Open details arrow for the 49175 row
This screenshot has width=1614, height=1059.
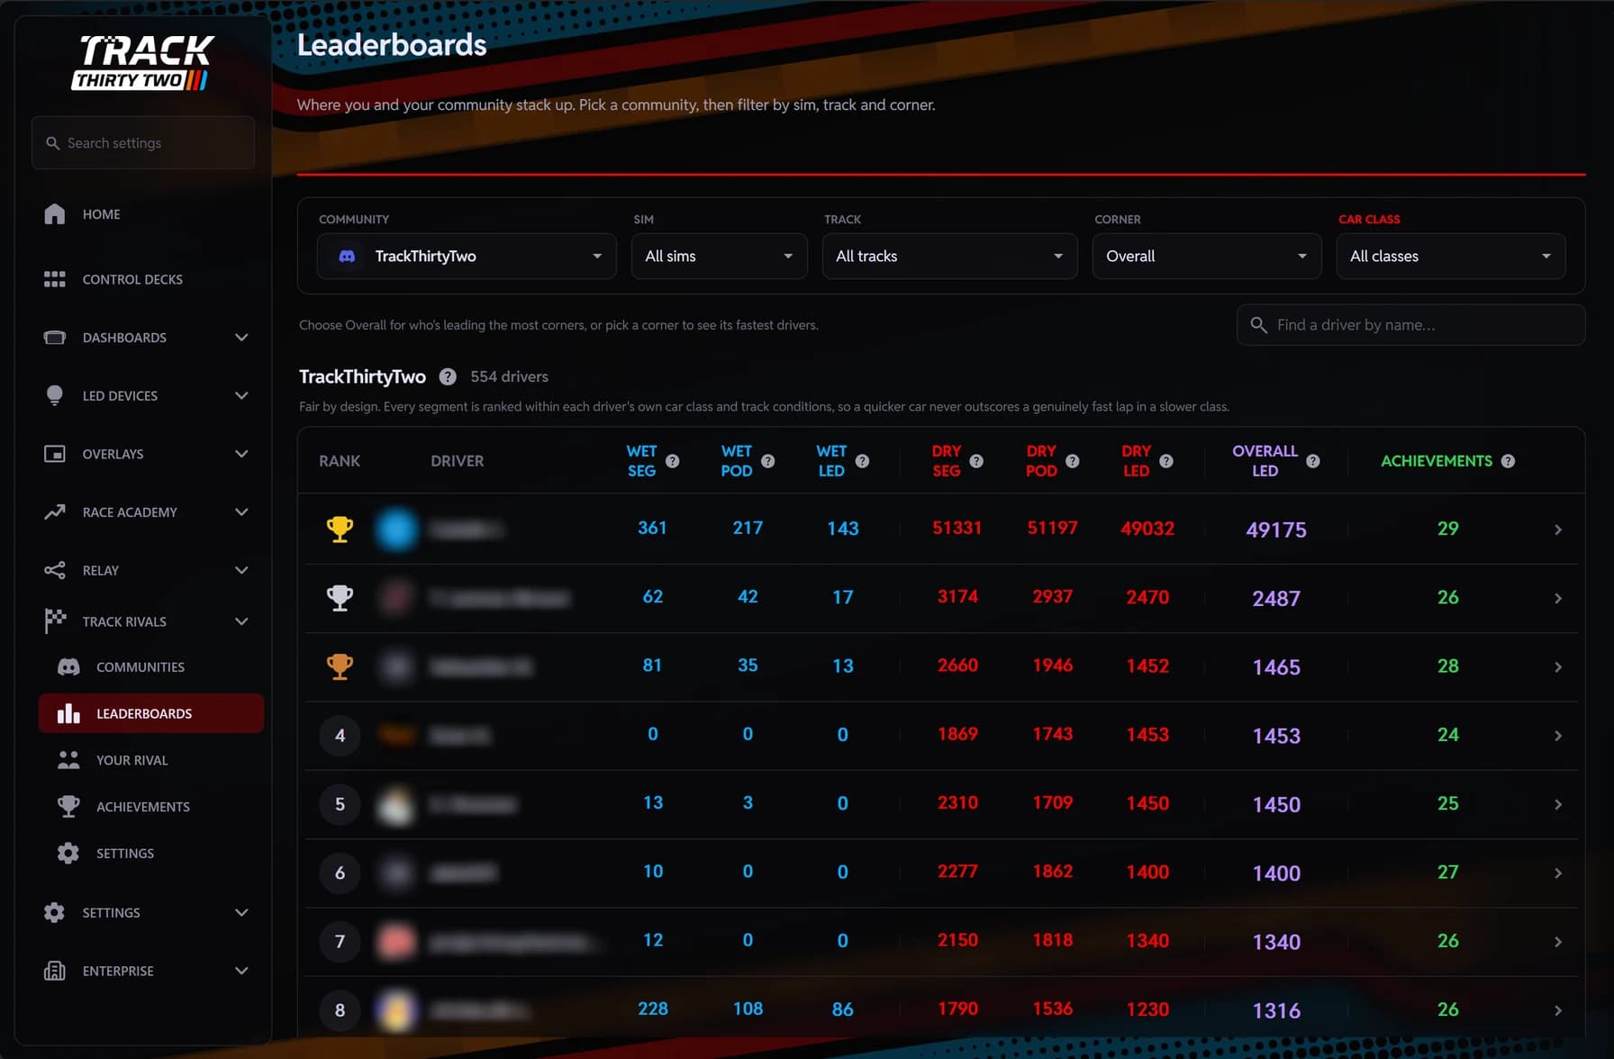[x=1558, y=529]
